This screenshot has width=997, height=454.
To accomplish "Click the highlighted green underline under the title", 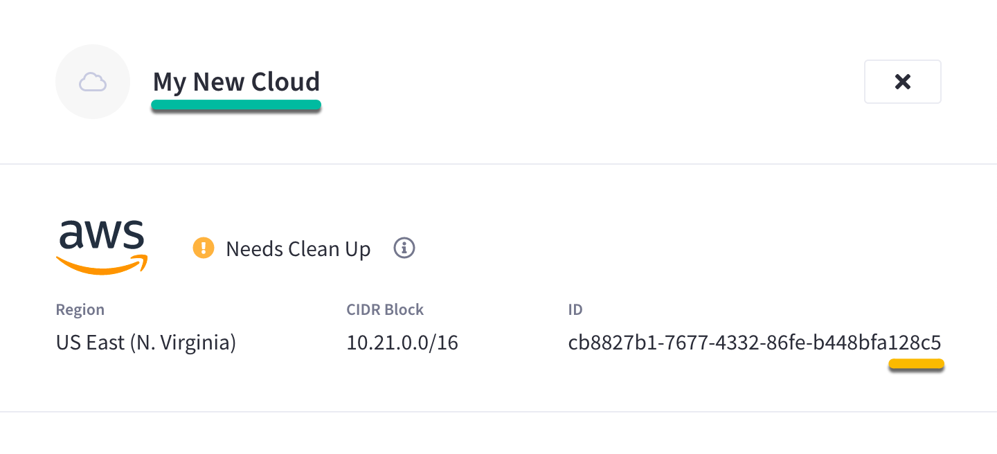I will coord(236,105).
